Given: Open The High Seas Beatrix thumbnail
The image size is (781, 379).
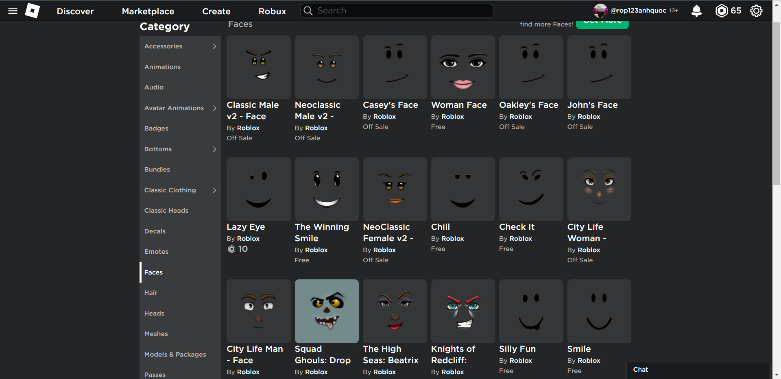Looking at the screenshot, I should coord(395,311).
